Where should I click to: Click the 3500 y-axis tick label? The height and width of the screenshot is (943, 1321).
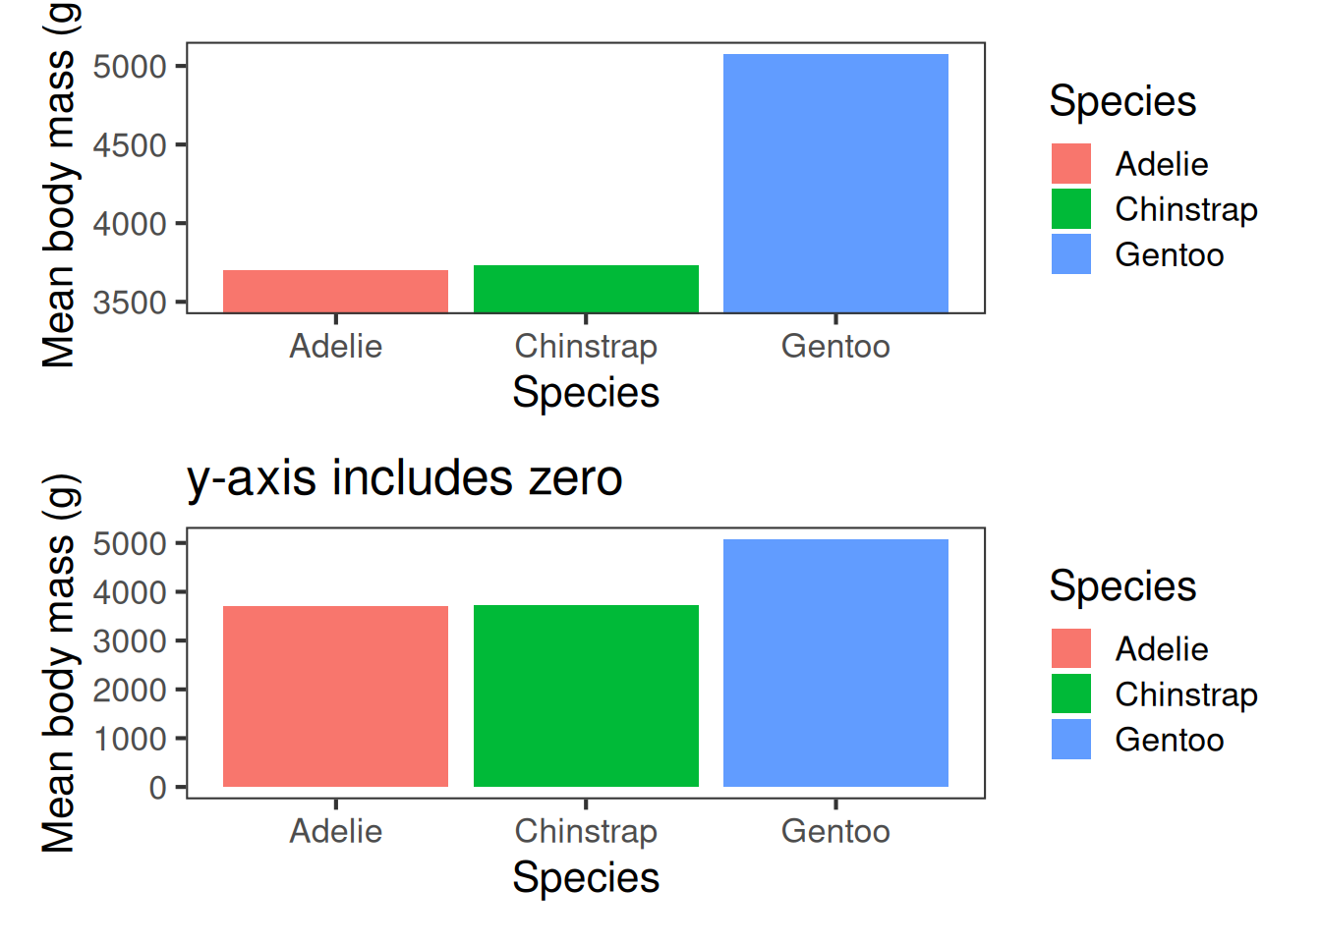pos(130,303)
